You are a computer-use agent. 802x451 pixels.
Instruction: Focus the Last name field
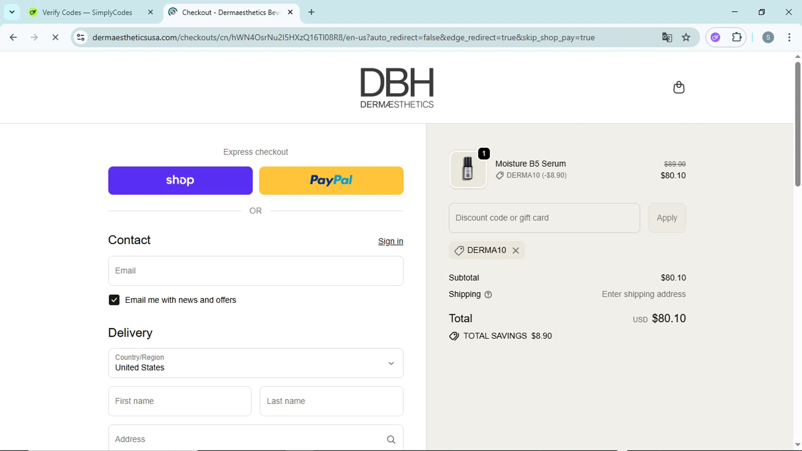pos(331,401)
